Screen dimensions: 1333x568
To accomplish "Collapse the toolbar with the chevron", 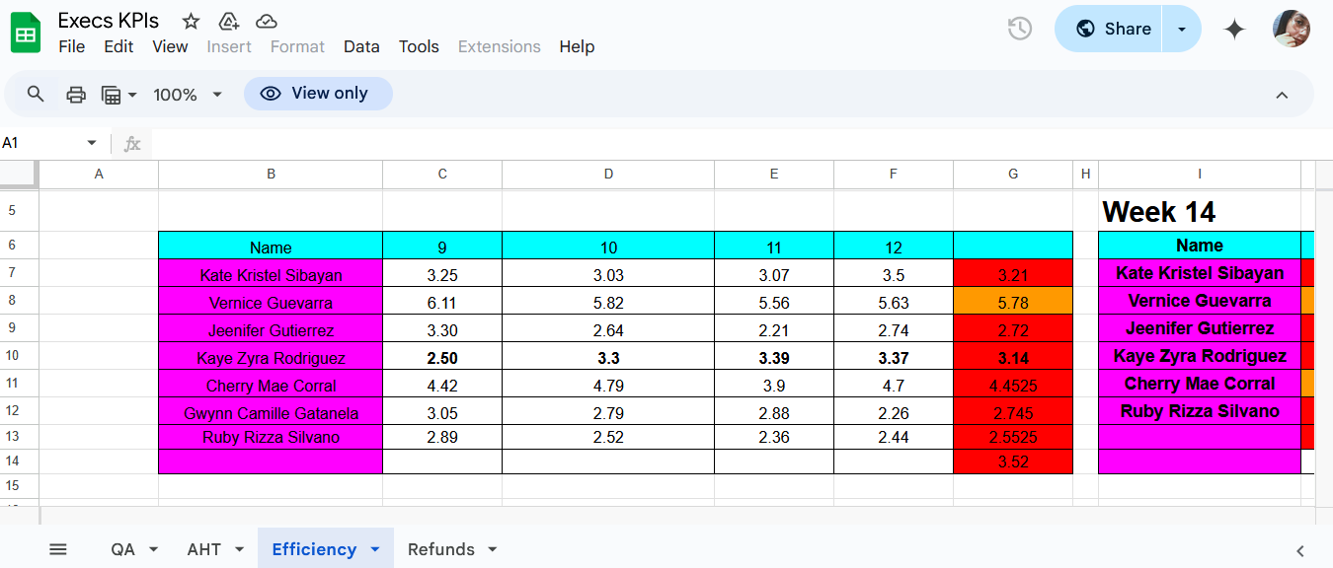I will pos(1282,95).
